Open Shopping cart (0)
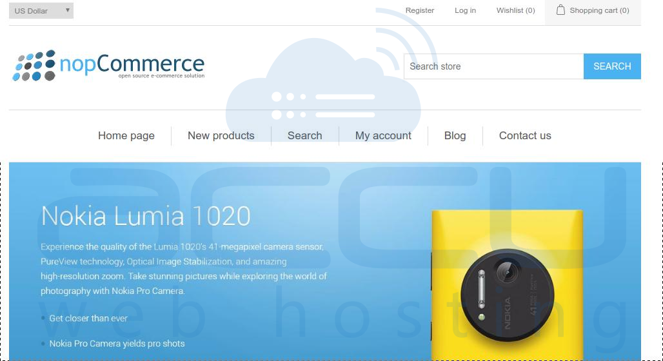The width and height of the screenshot is (663, 361). [599, 10]
